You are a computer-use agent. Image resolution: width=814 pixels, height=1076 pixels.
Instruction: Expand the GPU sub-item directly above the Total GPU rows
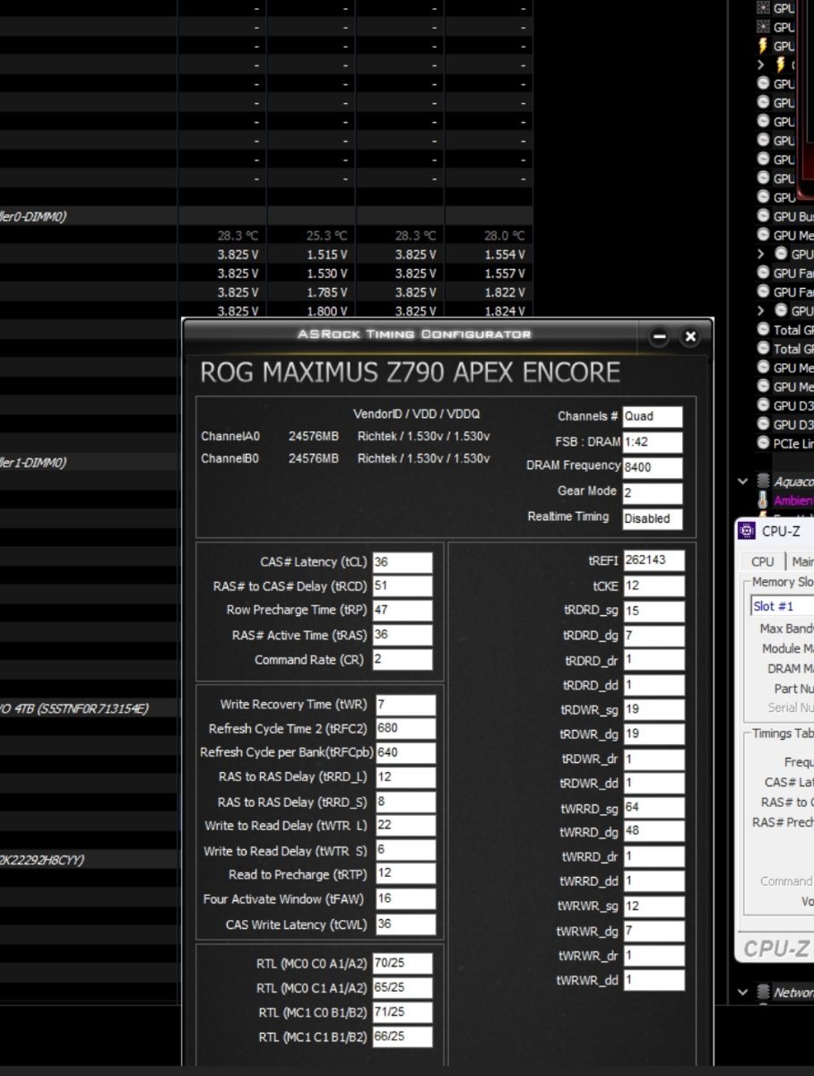point(761,311)
